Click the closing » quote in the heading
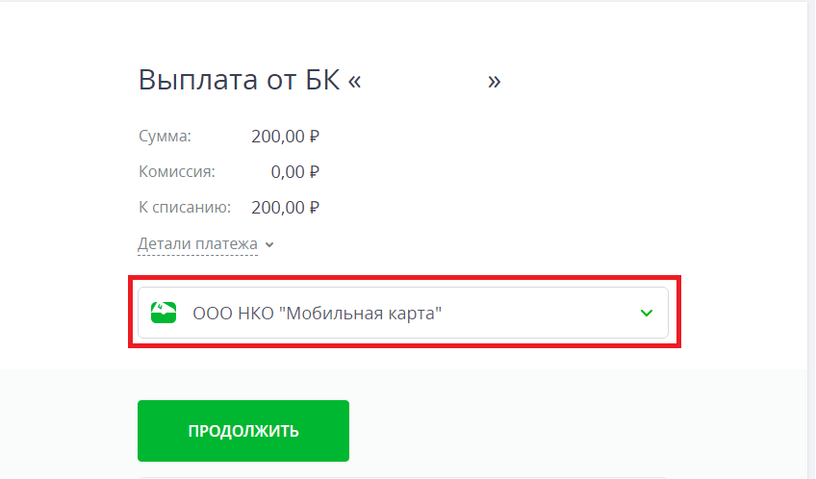This screenshot has height=479, width=816. point(495,81)
